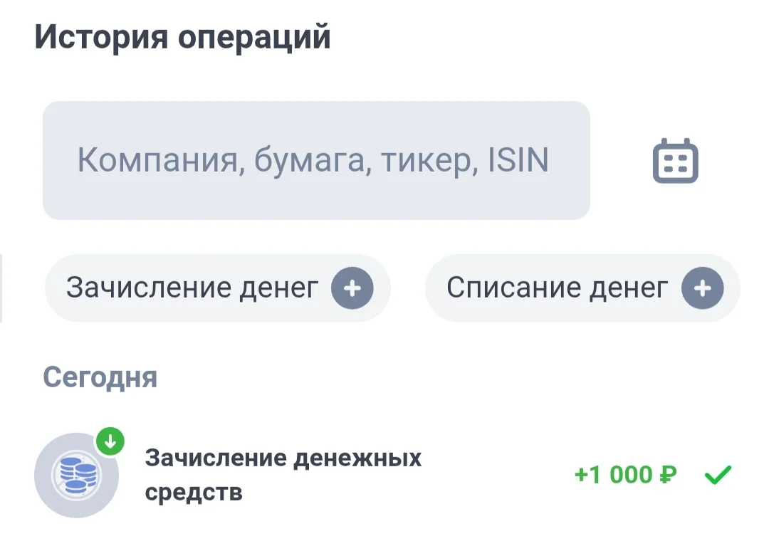
Task: Click the green down-arrow badge
Action: coord(110,441)
